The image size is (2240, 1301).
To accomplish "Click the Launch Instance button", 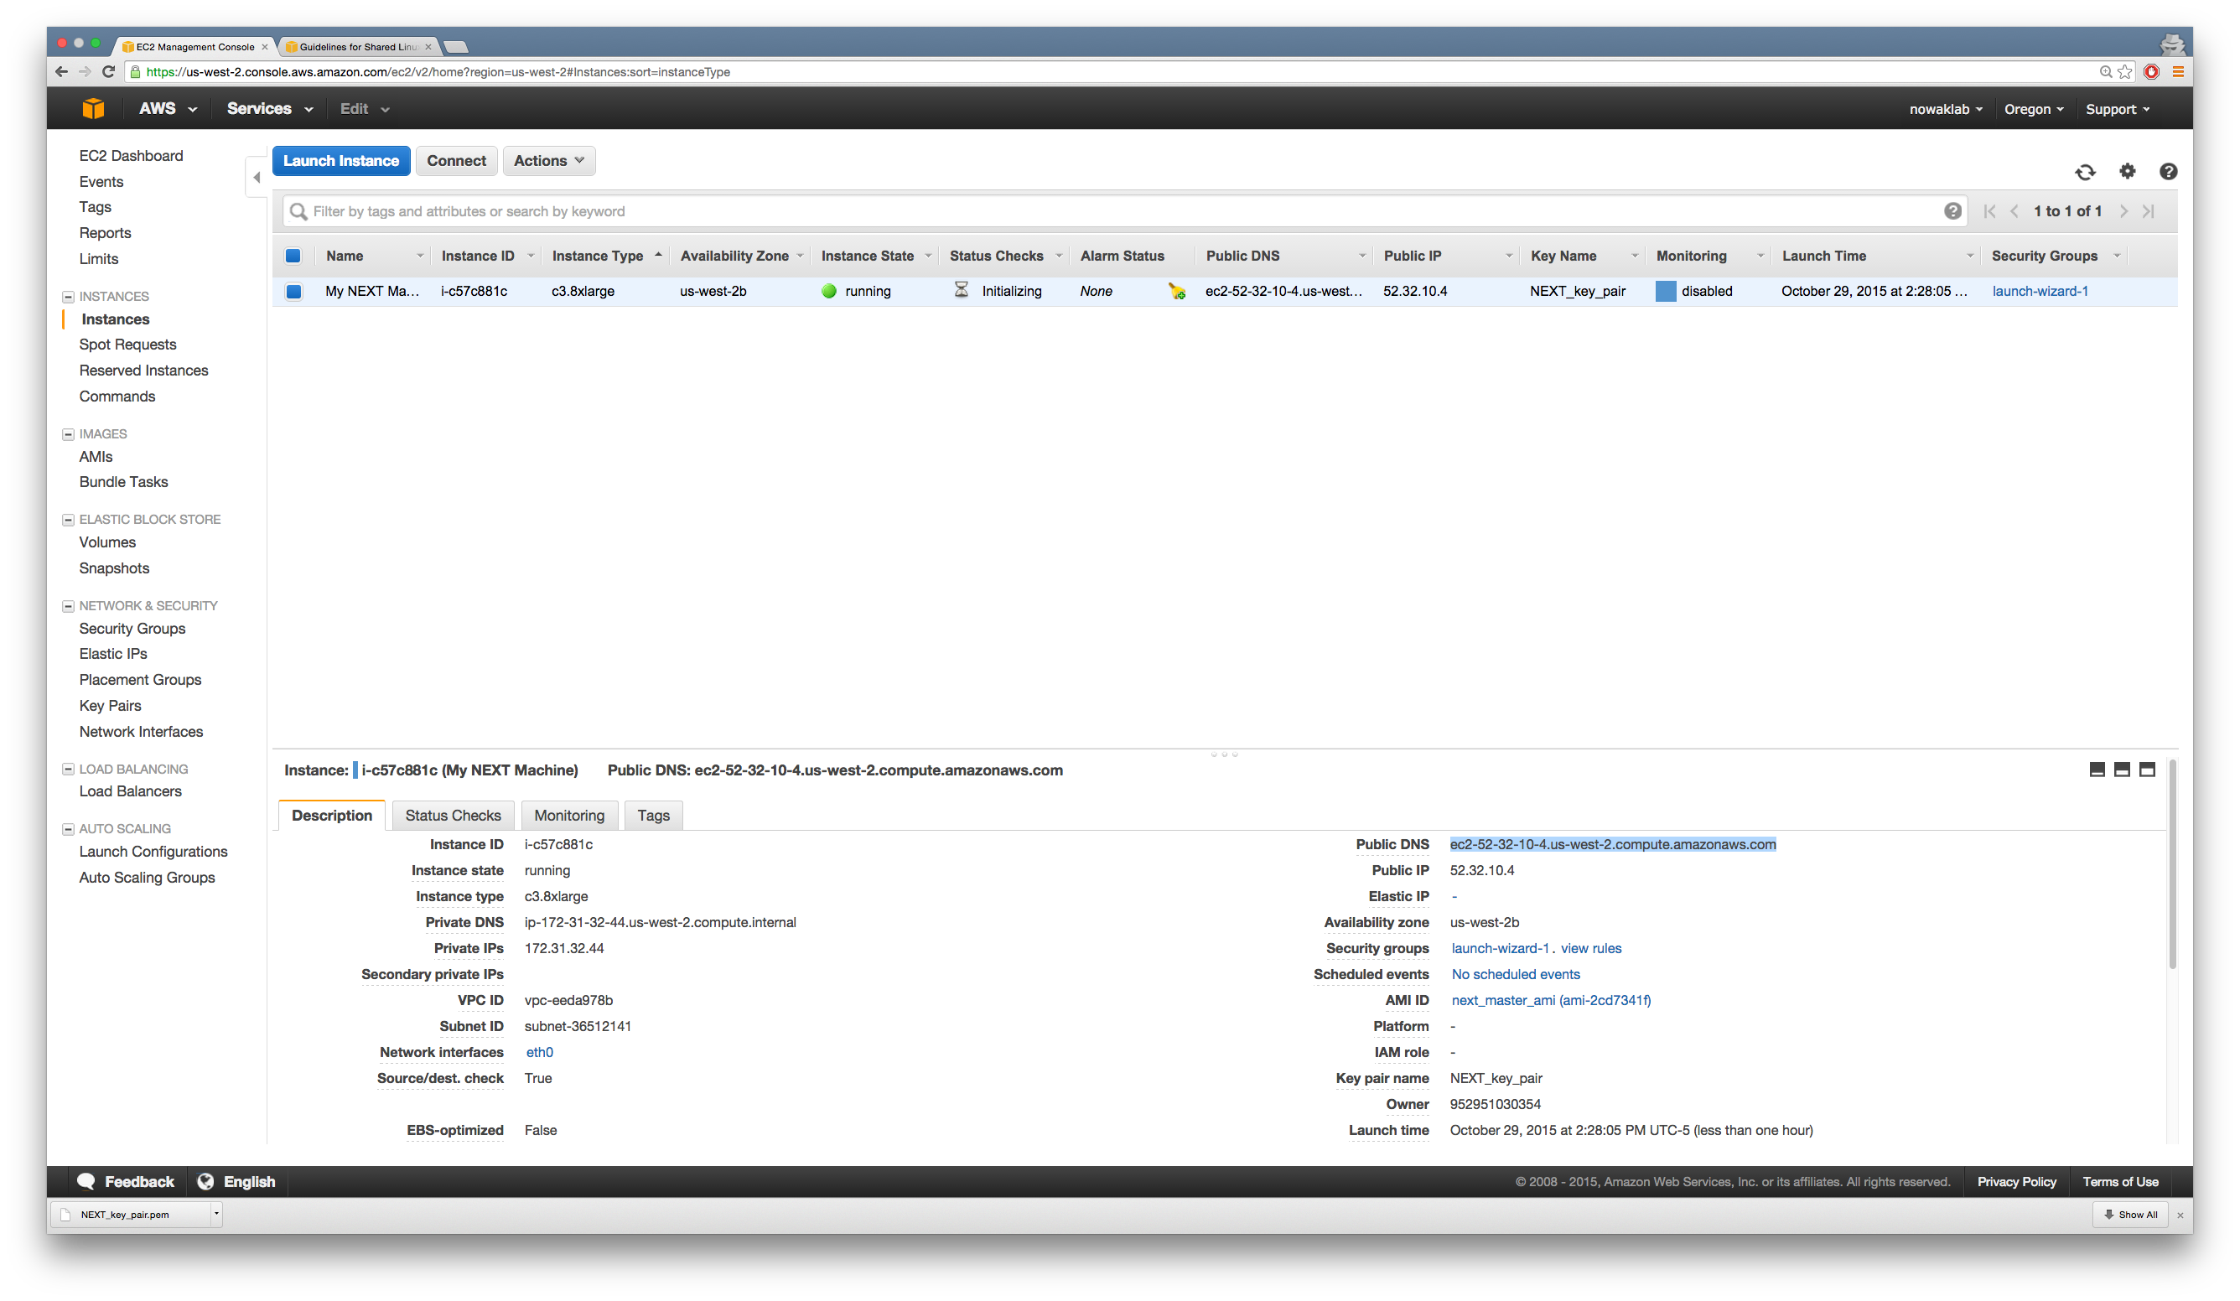I will point(341,161).
